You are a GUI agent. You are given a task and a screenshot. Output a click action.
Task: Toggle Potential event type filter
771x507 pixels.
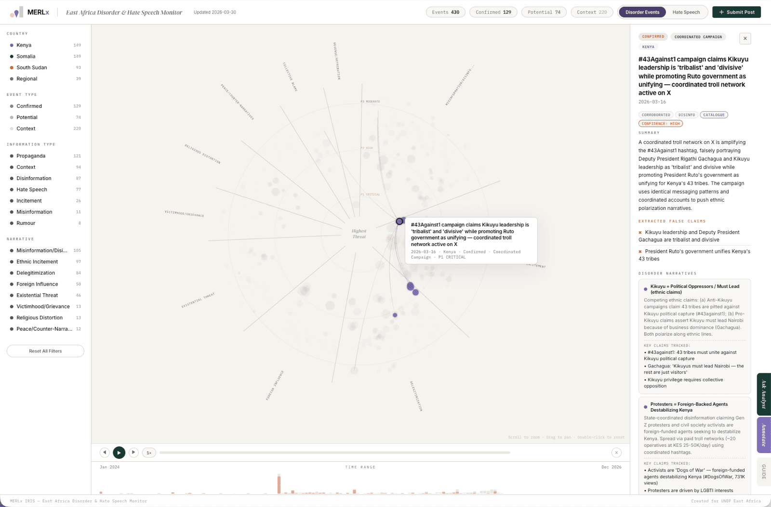coord(45,117)
